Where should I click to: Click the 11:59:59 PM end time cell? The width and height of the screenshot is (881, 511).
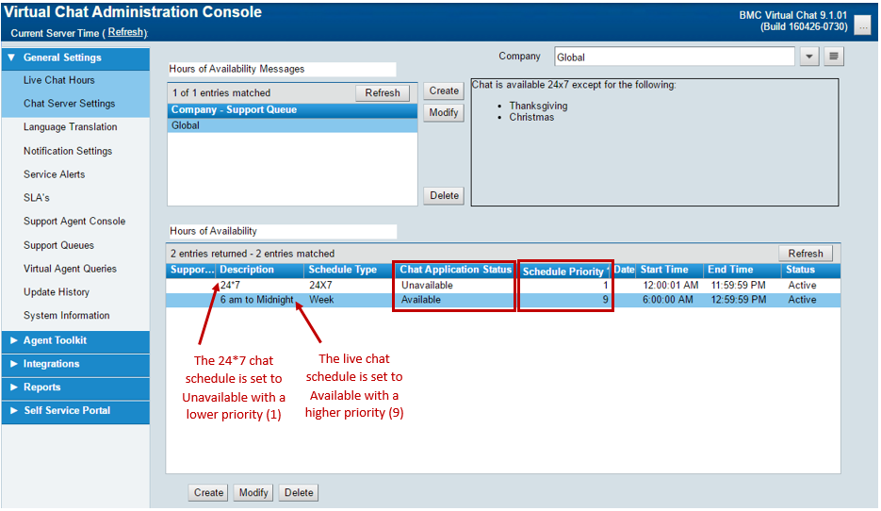coord(739,286)
